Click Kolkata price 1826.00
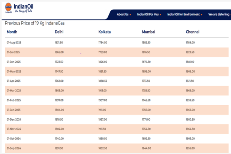Image resolution: width=231 pixels, height=154 pixels. 103,62
